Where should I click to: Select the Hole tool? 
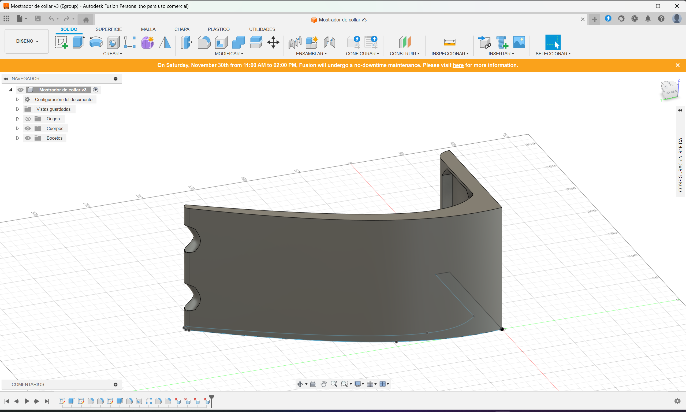pos(113,42)
